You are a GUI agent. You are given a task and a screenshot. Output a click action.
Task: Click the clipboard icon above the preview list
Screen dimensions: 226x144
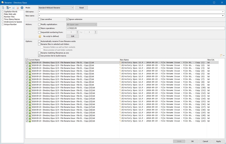pyautogui.click(x=221, y=56)
